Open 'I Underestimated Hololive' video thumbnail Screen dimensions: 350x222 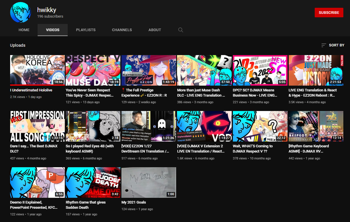(37, 70)
